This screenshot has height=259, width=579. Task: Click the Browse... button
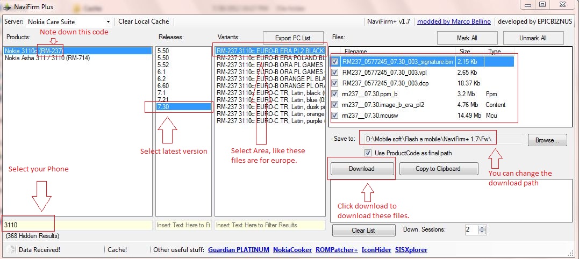pyautogui.click(x=547, y=140)
